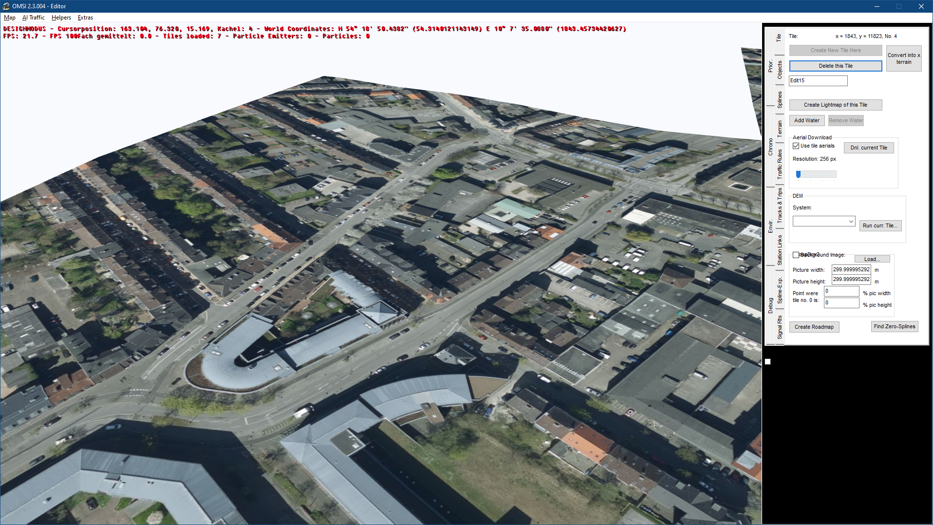Open the Helpers menu
This screenshot has height=525, width=933.
[x=61, y=18]
